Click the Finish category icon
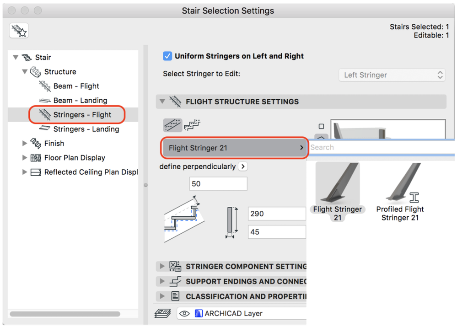The image size is (457, 327). tap(36, 143)
